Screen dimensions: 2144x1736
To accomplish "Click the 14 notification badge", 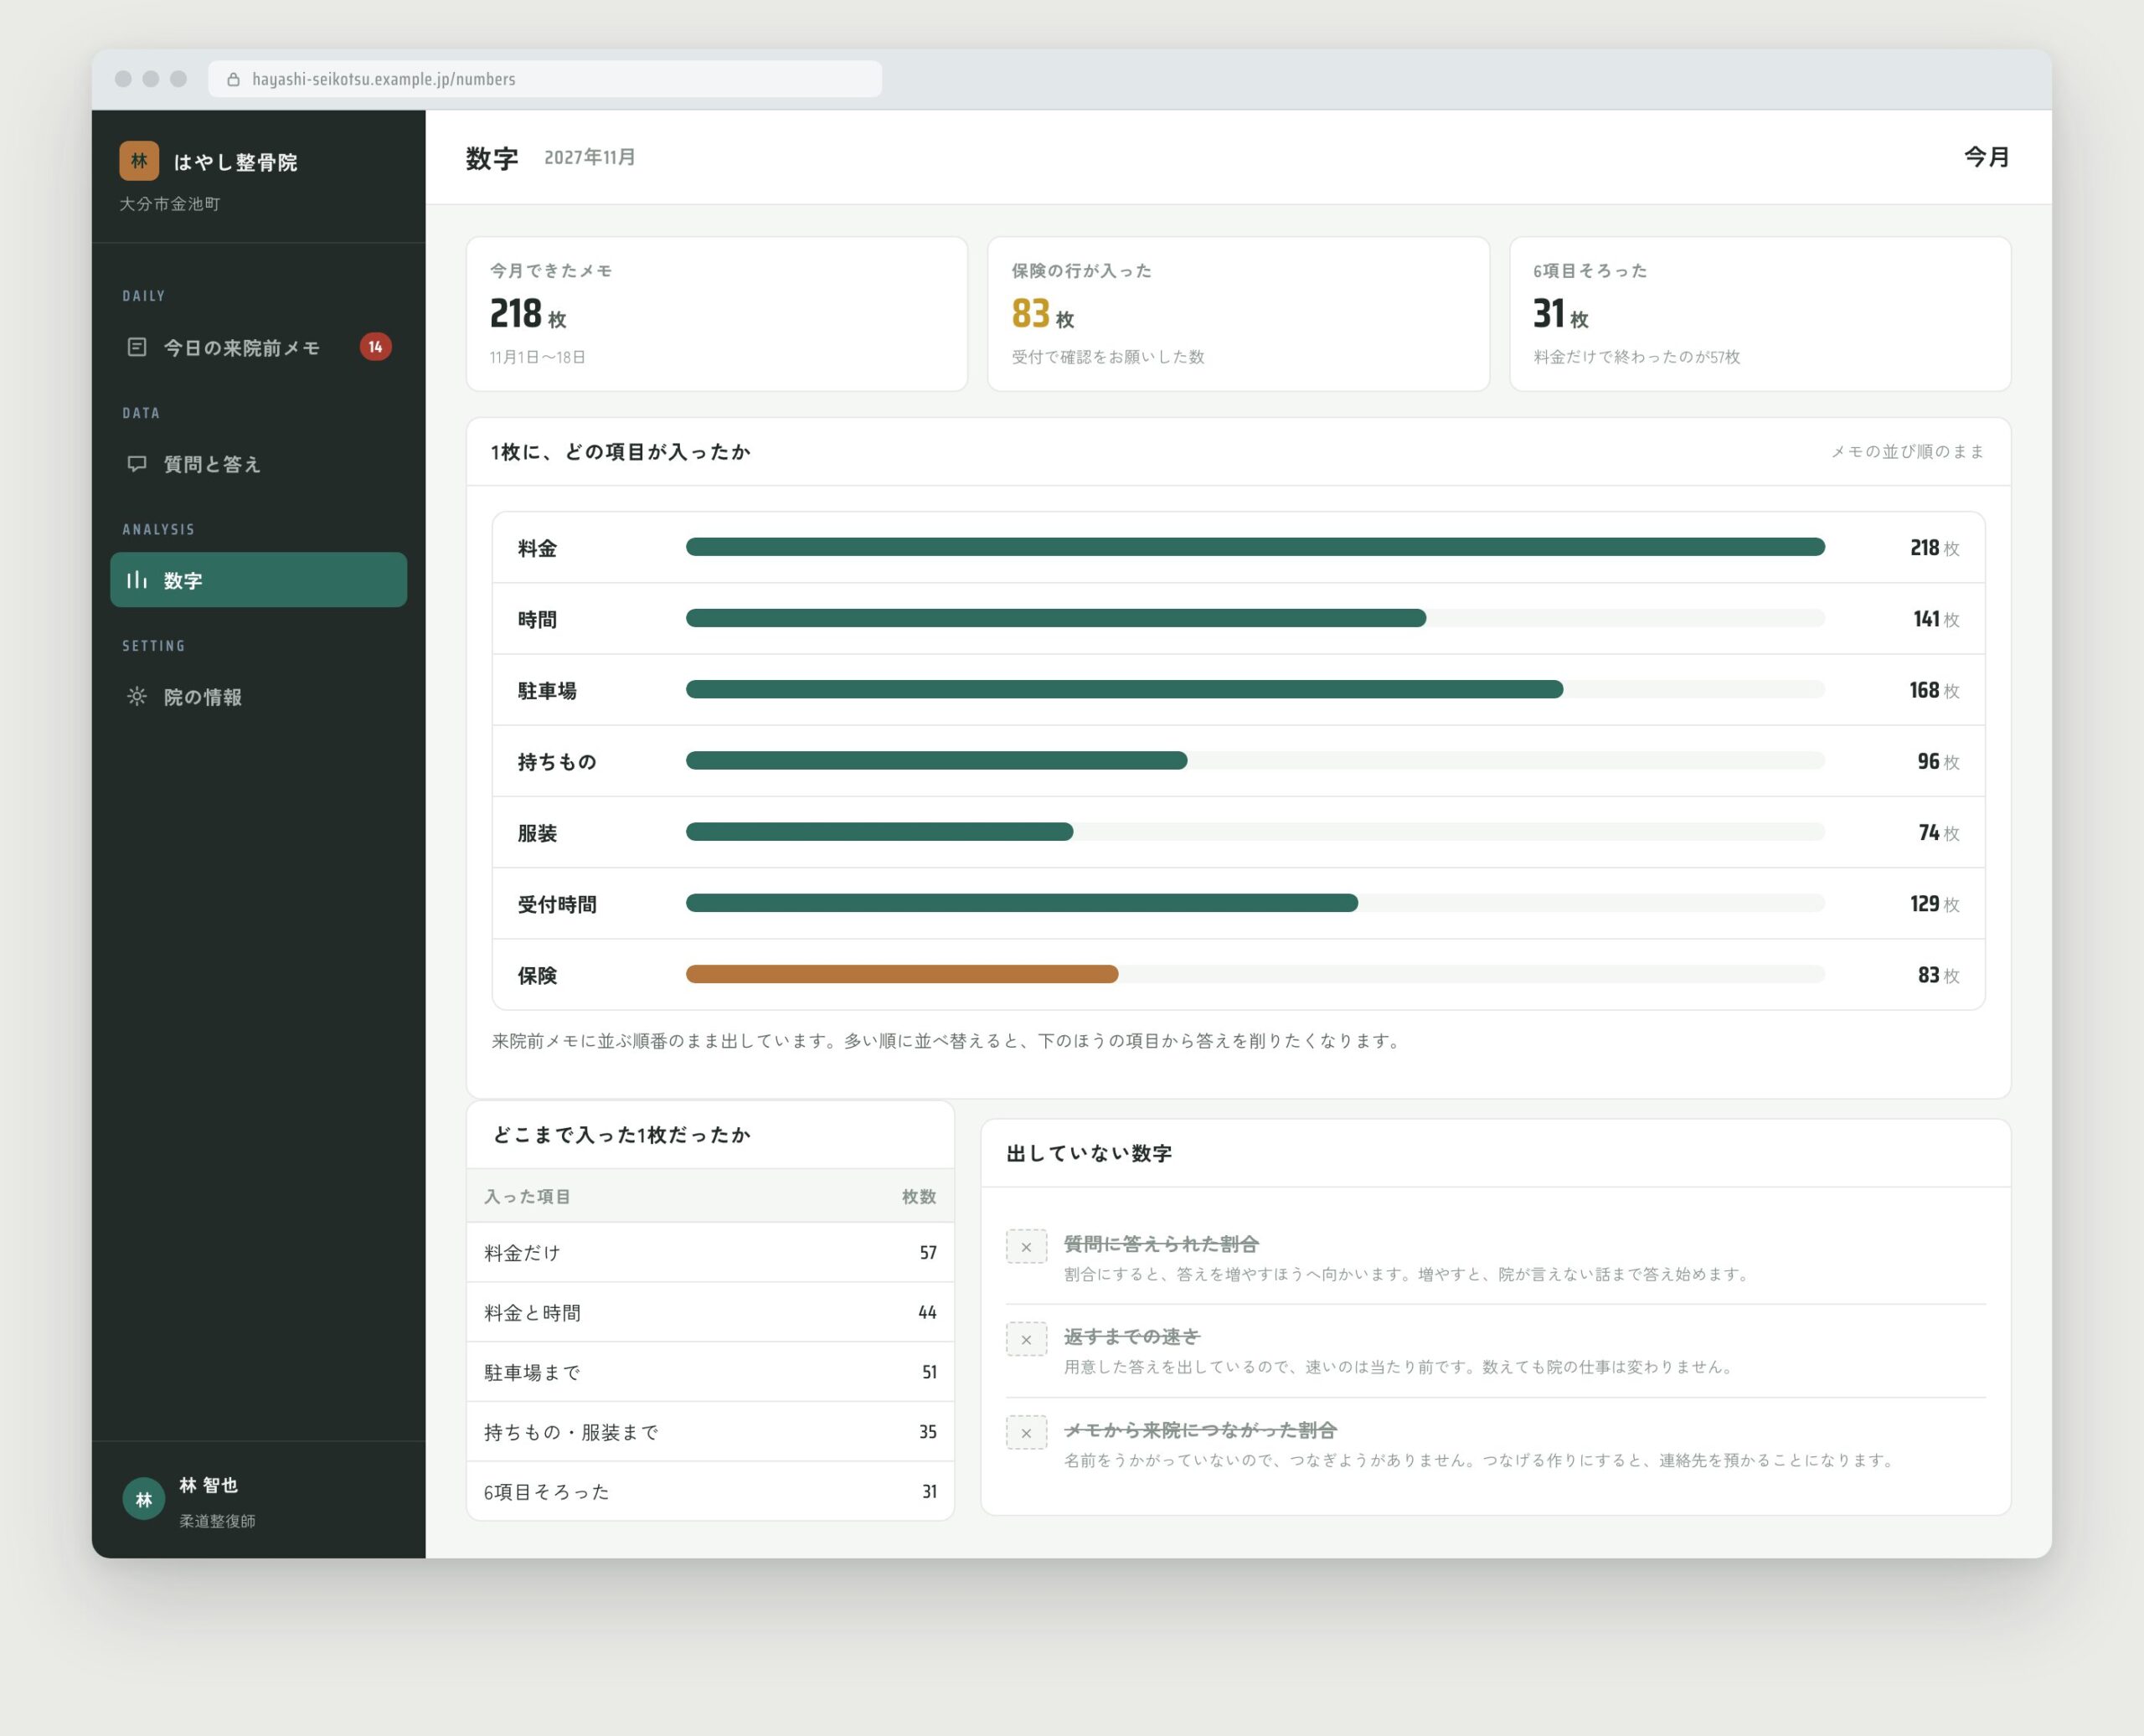I will pos(375,347).
